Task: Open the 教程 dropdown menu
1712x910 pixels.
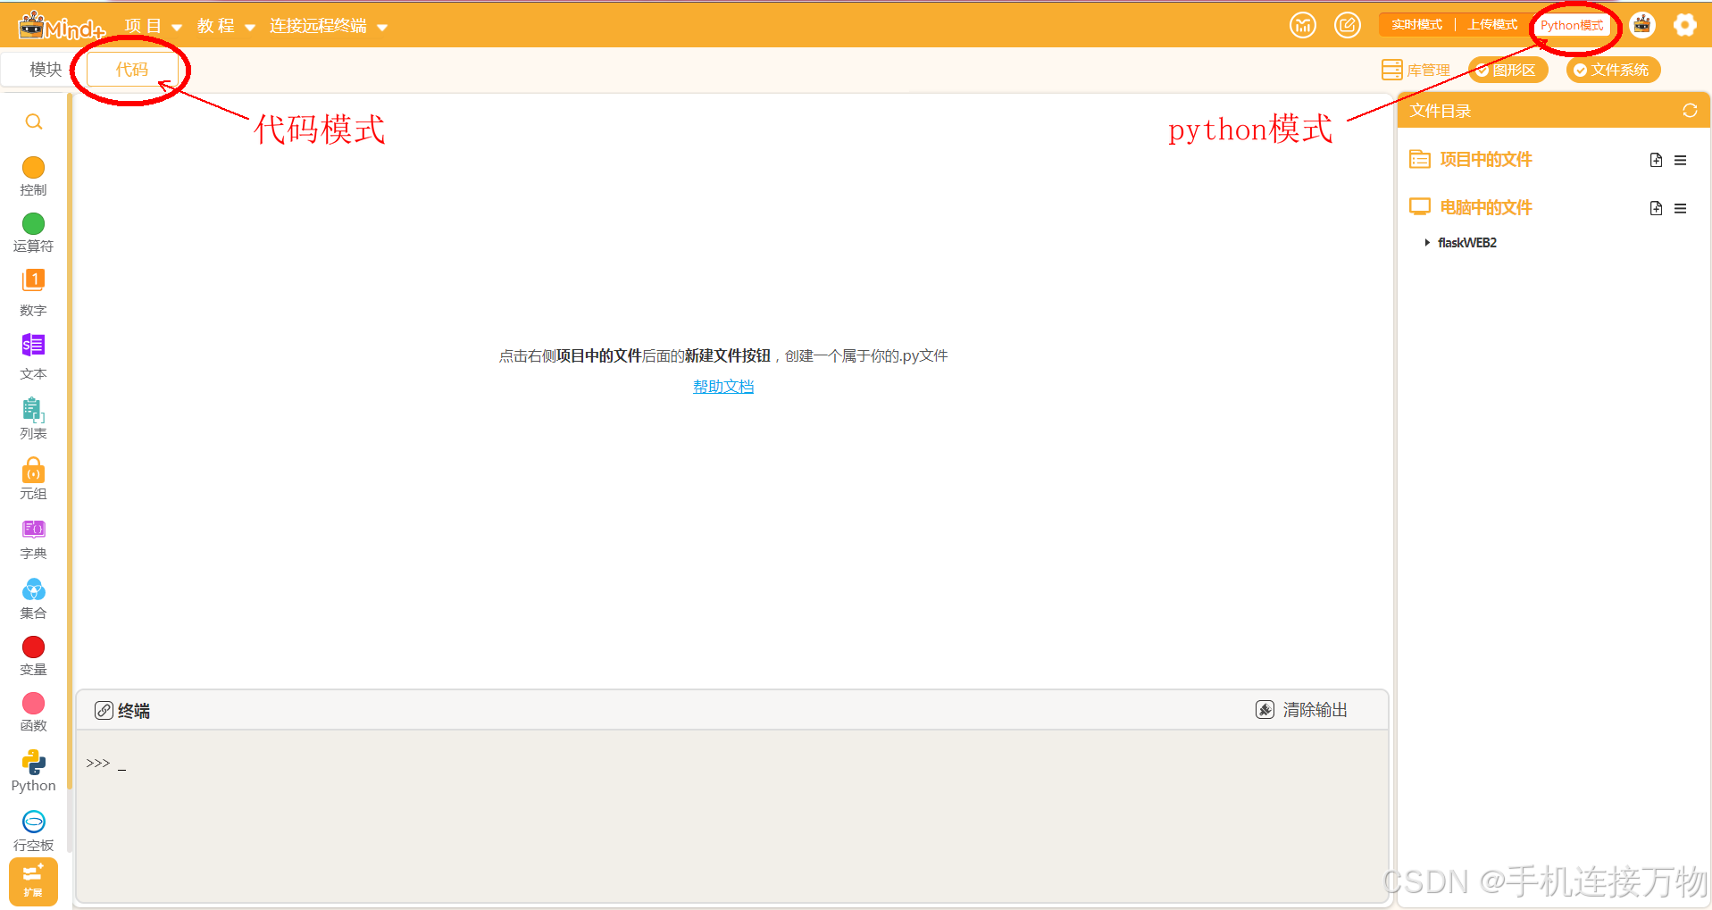Action: (226, 26)
